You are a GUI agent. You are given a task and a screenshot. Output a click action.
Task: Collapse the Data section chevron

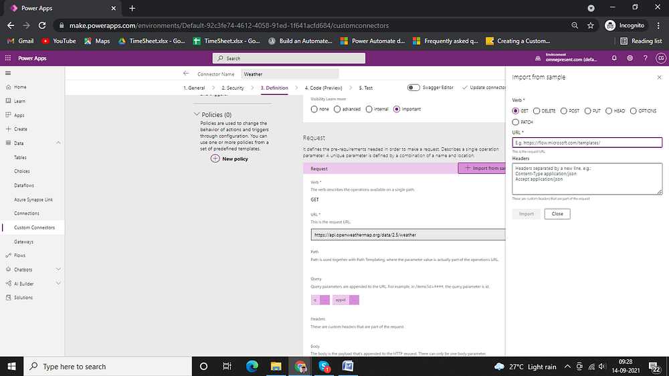(x=58, y=143)
